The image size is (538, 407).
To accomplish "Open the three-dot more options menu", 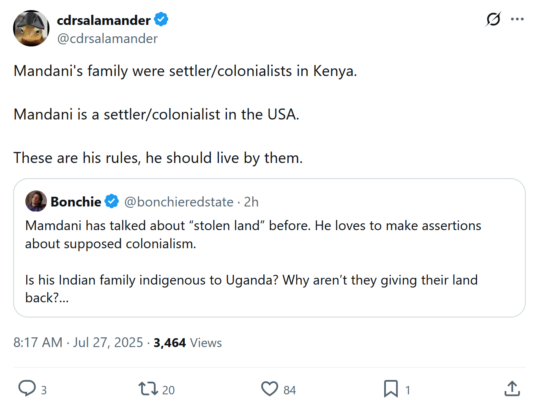I will point(517,19).
